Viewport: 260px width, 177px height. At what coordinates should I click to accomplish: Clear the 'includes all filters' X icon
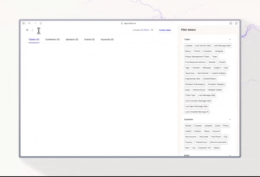point(152,30)
